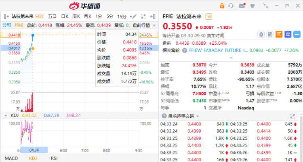Screen dimensions: 303x162
Task: Open the messages envelope icon
Action: (242, 6)
